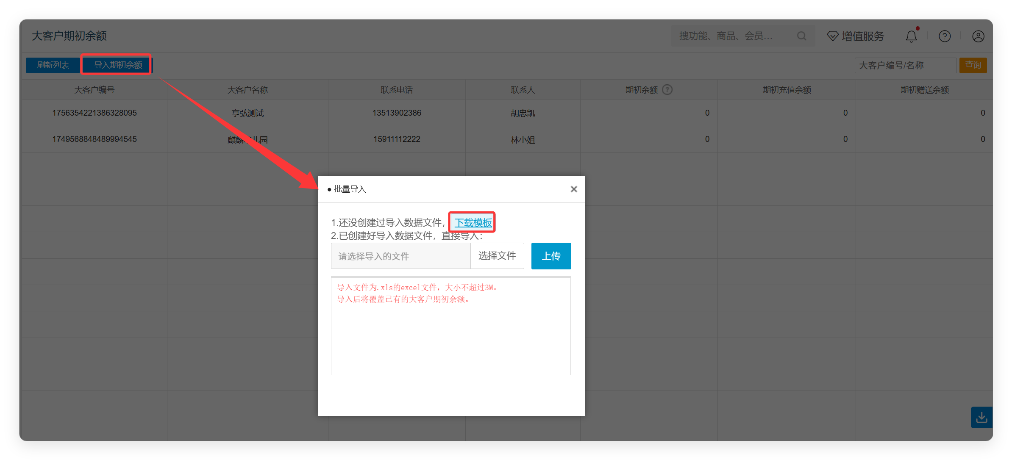
Task: Click the diamond 增值服务 icon
Action: pyautogui.click(x=832, y=36)
